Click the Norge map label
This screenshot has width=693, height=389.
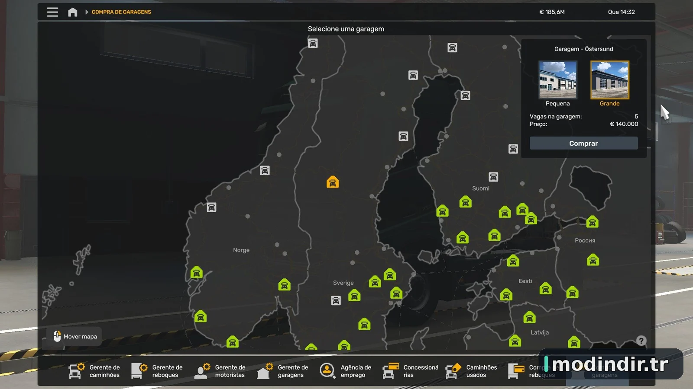tap(241, 250)
